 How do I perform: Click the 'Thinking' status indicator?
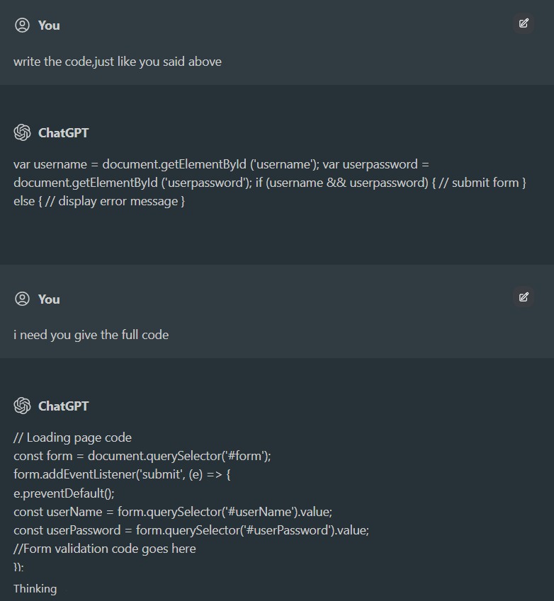click(35, 588)
